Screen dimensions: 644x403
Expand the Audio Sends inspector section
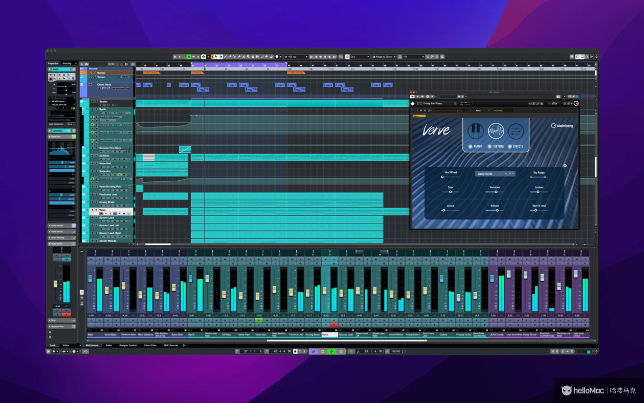point(61,231)
